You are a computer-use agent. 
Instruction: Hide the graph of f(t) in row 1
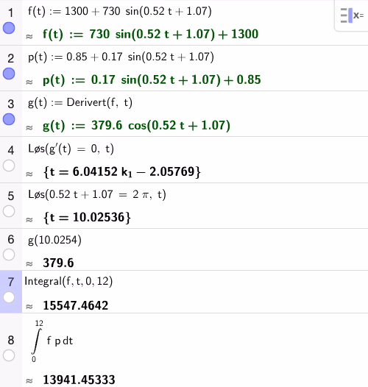click(9, 28)
